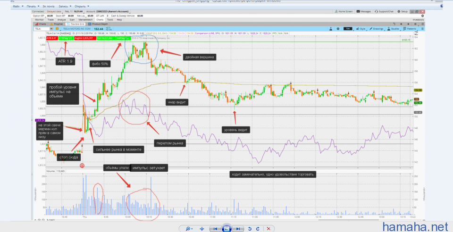Open the zoom magnifier control
This screenshot has width=453, height=232.
pyautogui.click(x=190, y=229)
